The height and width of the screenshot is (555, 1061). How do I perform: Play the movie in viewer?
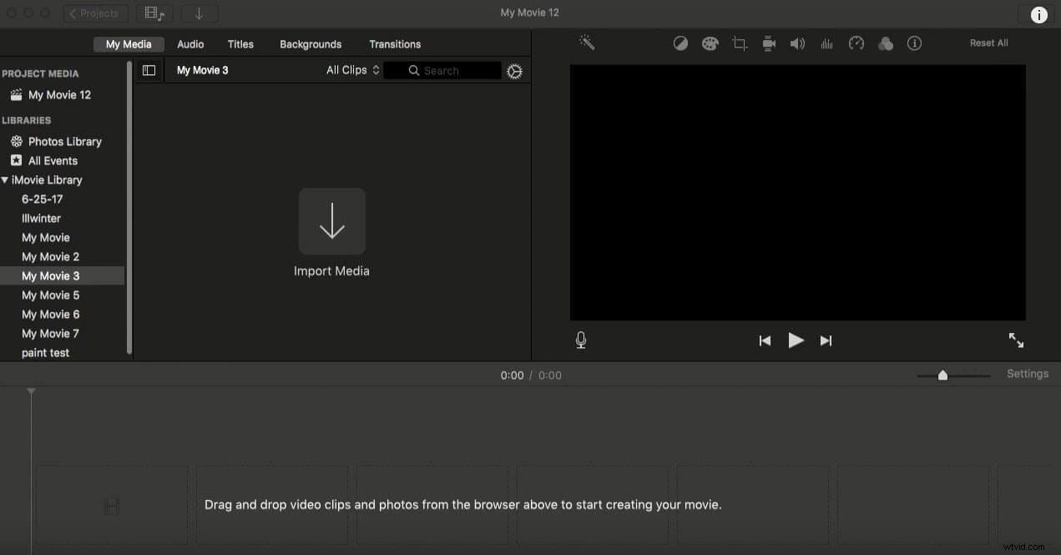pyautogui.click(x=796, y=340)
